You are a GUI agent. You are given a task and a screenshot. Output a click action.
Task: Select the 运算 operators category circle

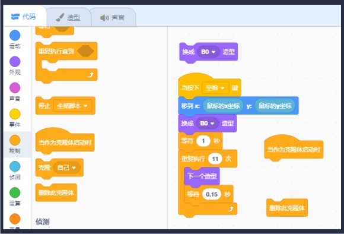point(15,192)
